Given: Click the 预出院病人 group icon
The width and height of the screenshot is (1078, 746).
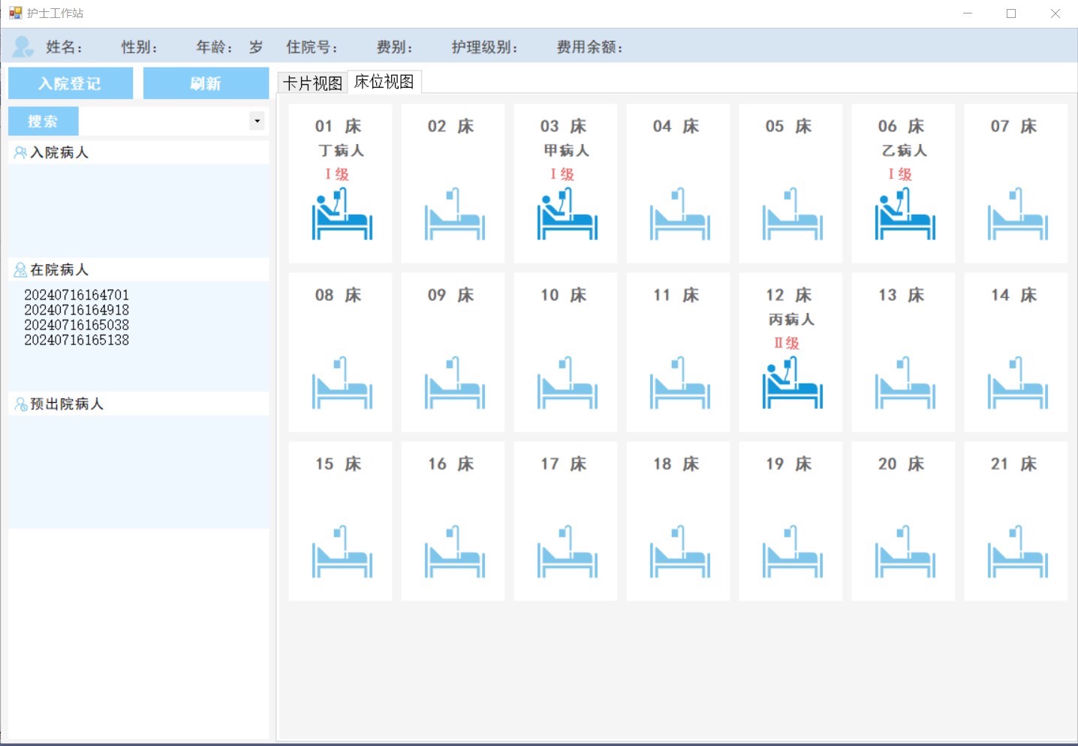Looking at the screenshot, I should coord(20,404).
